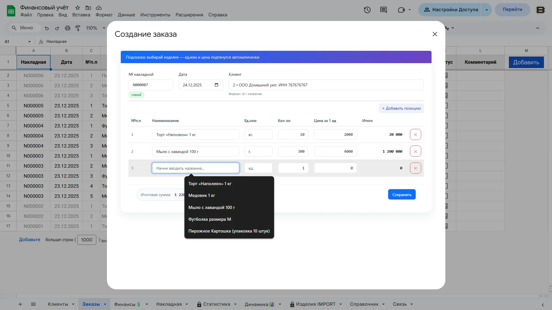Click the Сохранить button
The height and width of the screenshot is (310, 552).
point(402,195)
